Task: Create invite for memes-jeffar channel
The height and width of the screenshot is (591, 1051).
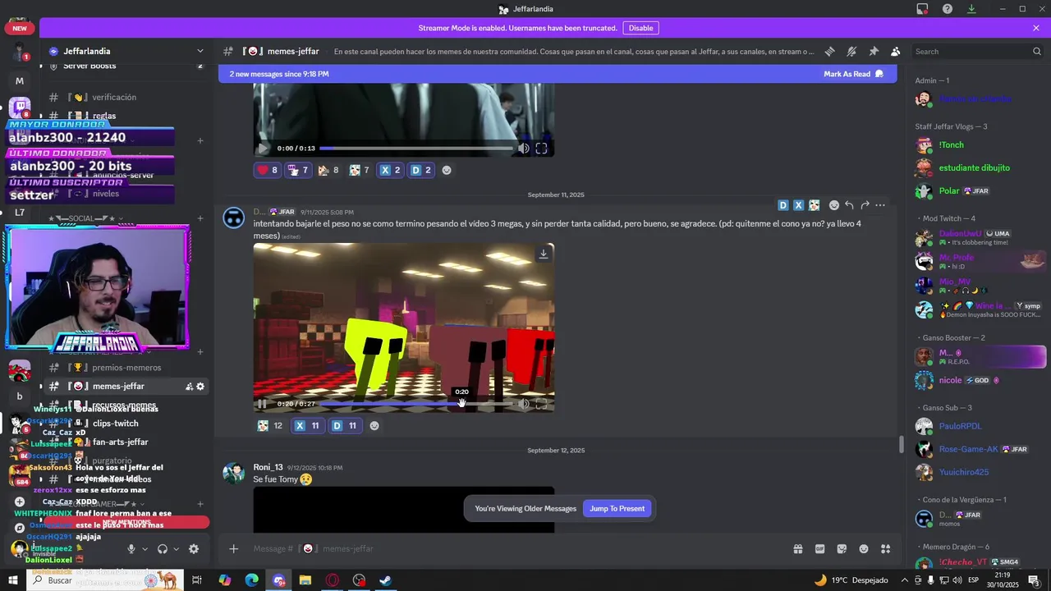Action: tap(189, 387)
